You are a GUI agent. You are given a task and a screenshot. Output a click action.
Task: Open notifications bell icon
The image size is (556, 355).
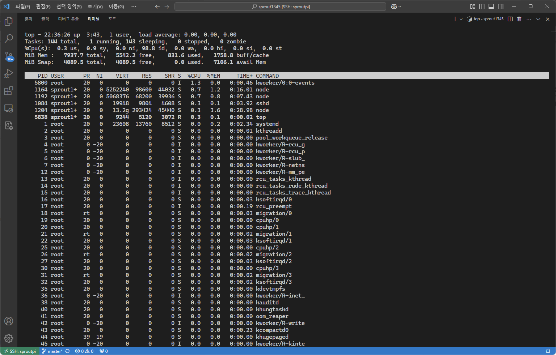point(548,351)
